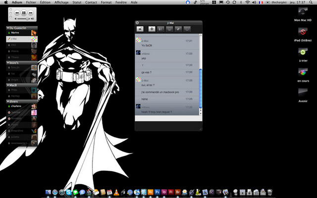This screenshot has height=198, width=317.
Task: Open Skype from the dock
Action: (x=68, y=192)
